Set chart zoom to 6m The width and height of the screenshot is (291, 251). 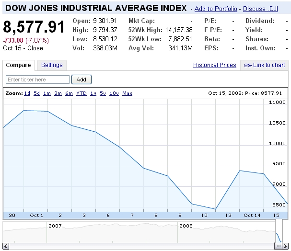coord(69,93)
